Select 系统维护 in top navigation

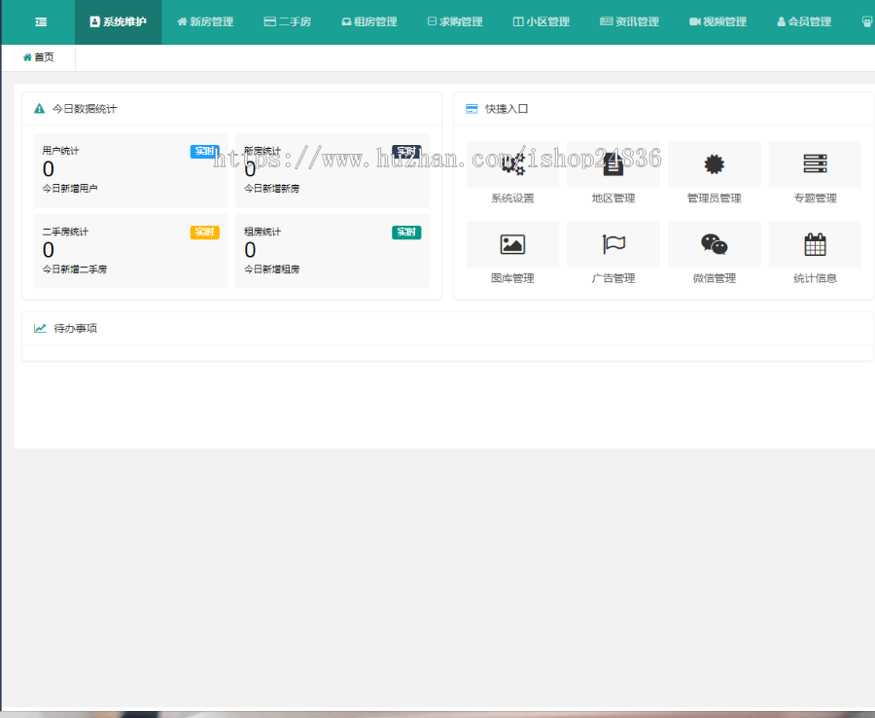click(x=118, y=21)
